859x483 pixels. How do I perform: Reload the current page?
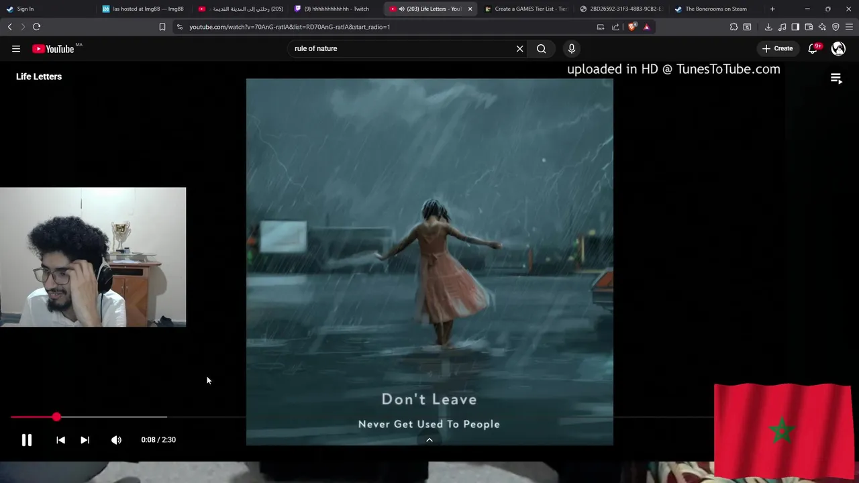pyautogui.click(x=36, y=27)
